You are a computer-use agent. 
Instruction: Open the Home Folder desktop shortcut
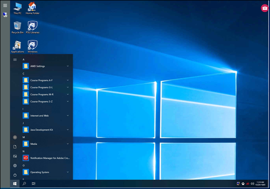pyautogui.click(x=32, y=8)
